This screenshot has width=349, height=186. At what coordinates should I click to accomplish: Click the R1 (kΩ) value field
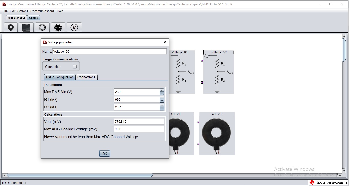point(137,99)
